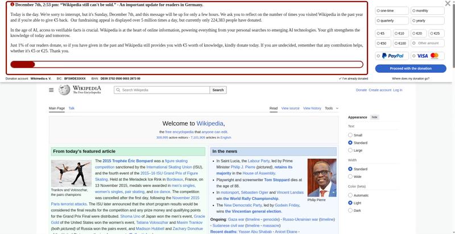Choose Visa/Mastercard payment option

(428, 56)
